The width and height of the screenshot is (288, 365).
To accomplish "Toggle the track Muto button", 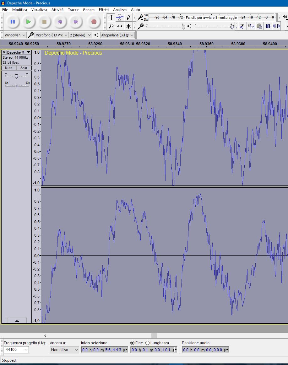I will [x=8, y=68].
